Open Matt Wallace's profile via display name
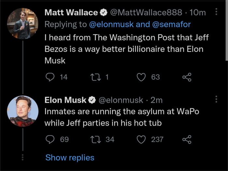Image resolution: width=228 pixels, height=171 pixels. pos(71,13)
